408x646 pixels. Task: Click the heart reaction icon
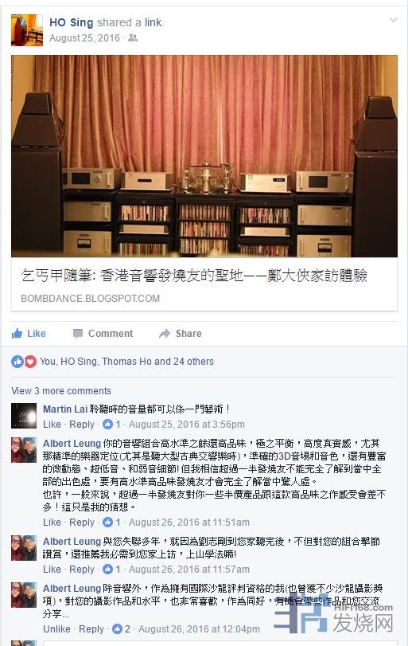click(30, 362)
